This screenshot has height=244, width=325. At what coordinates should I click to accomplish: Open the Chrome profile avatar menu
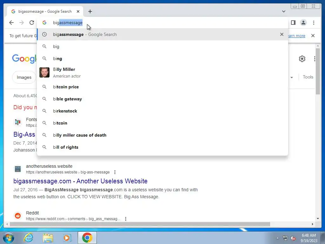[x=303, y=23]
